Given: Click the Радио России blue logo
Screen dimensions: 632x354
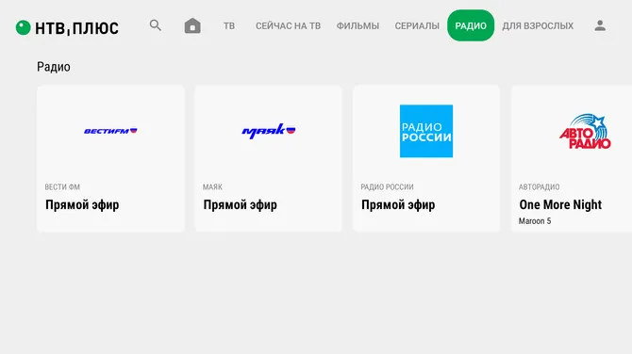Looking at the screenshot, I should point(426,131).
